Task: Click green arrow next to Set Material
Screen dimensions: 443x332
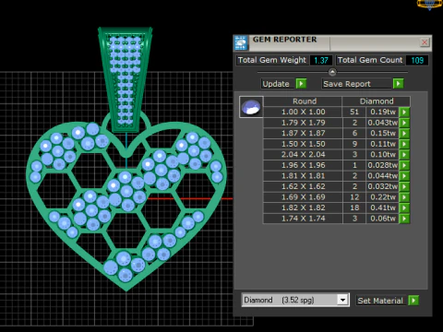Action: [x=413, y=301]
